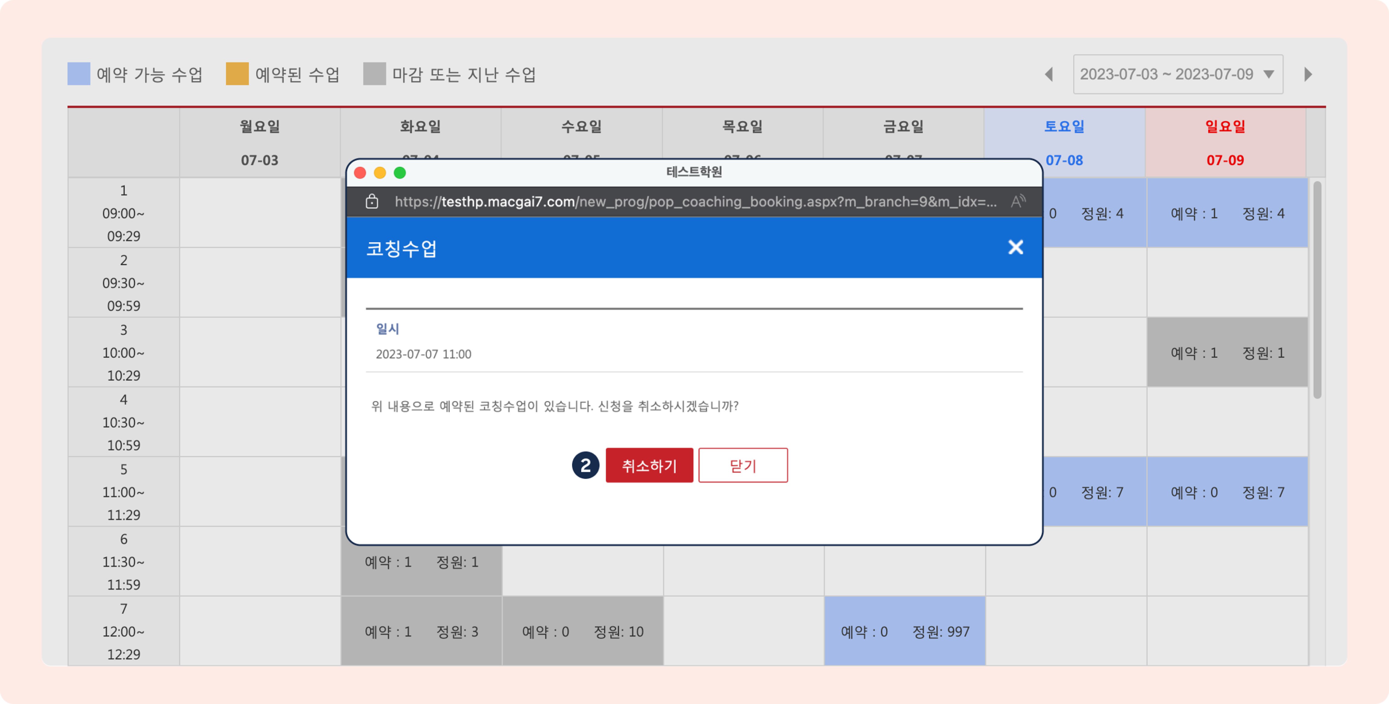
Task: Close the 코칭수업 popup with X icon
Action: (x=1015, y=247)
